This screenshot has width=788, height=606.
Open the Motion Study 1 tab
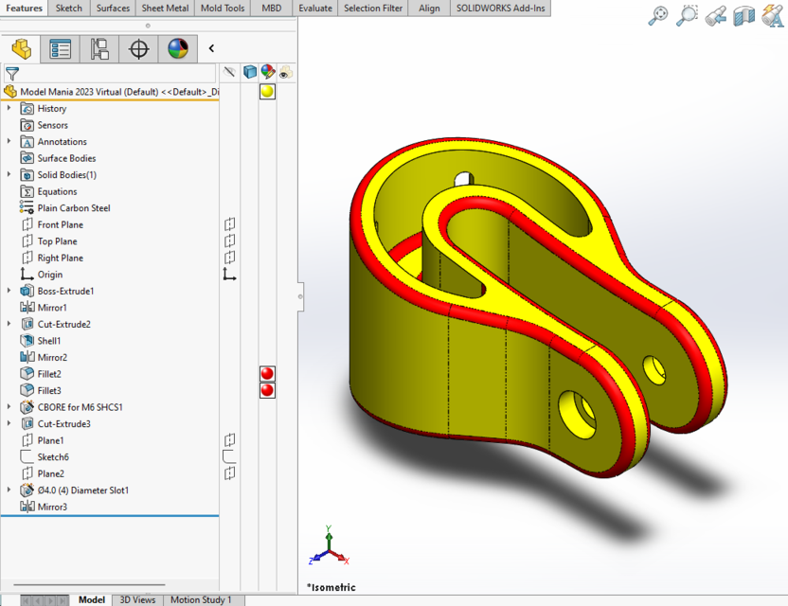(x=202, y=599)
